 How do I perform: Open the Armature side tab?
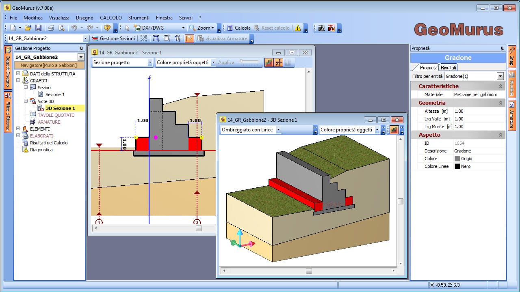click(x=511, y=116)
